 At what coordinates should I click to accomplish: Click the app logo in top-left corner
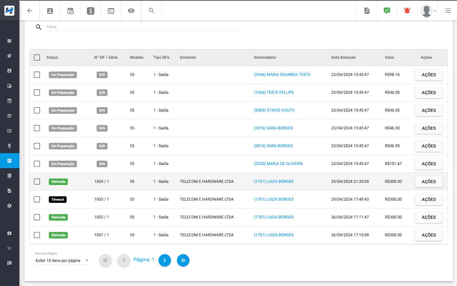pos(9,11)
